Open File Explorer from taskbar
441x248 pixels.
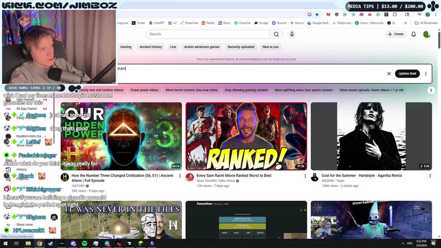click(x=28, y=244)
